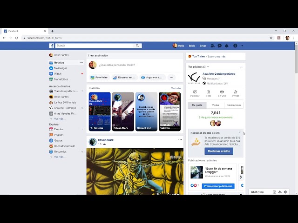Click the Buscar search field
Image resolution: width=298 pixels, height=223 pixels.
(x=95, y=46)
